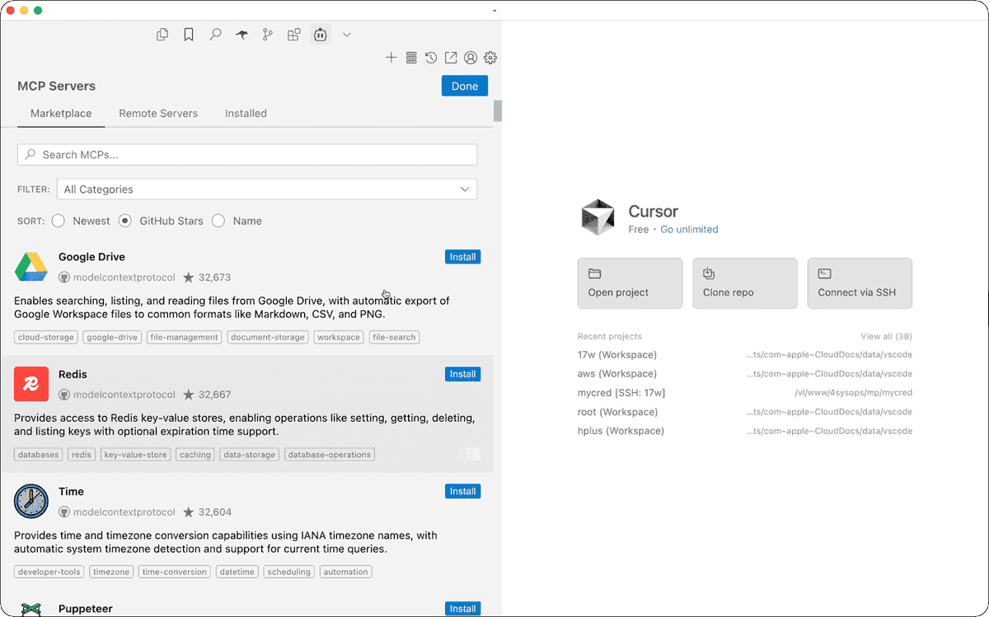Switch to the Remote Servers tab

(x=158, y=114)
